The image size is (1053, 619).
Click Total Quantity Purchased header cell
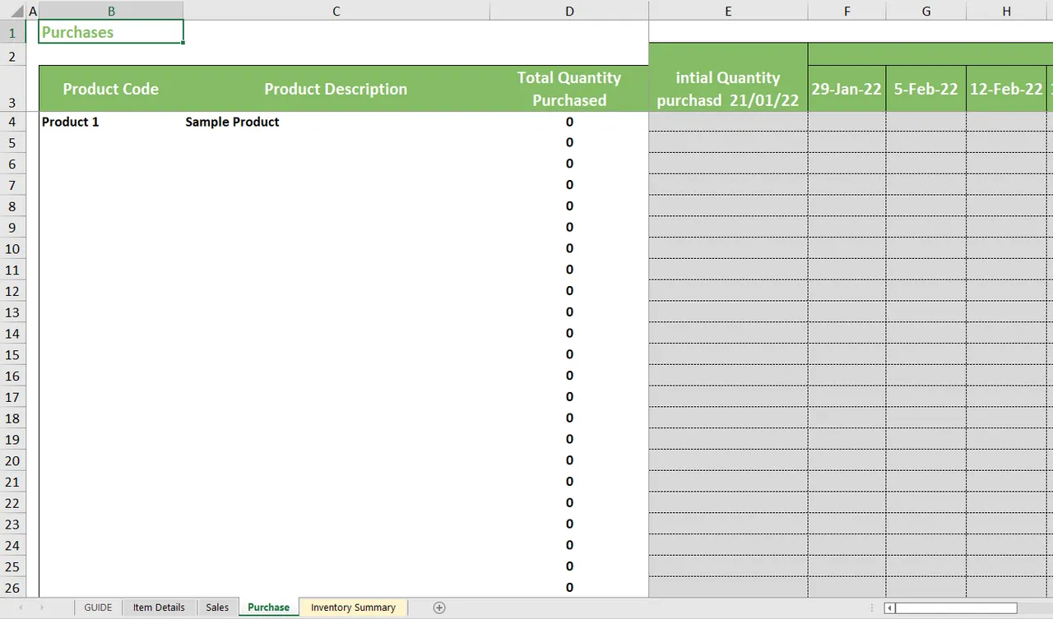point(569,89)
